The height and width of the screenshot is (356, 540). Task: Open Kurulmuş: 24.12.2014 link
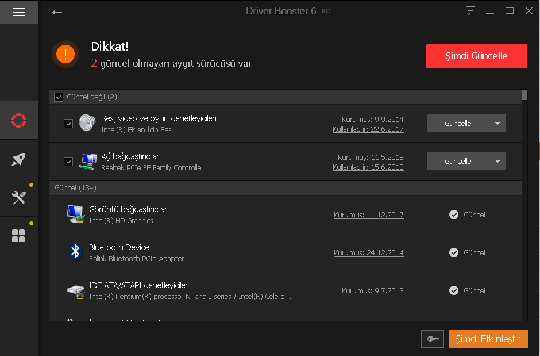pos(368,252)
